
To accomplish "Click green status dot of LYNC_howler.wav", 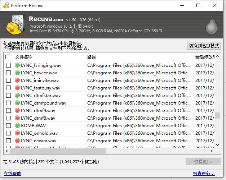I will click(x=17, y=73).
